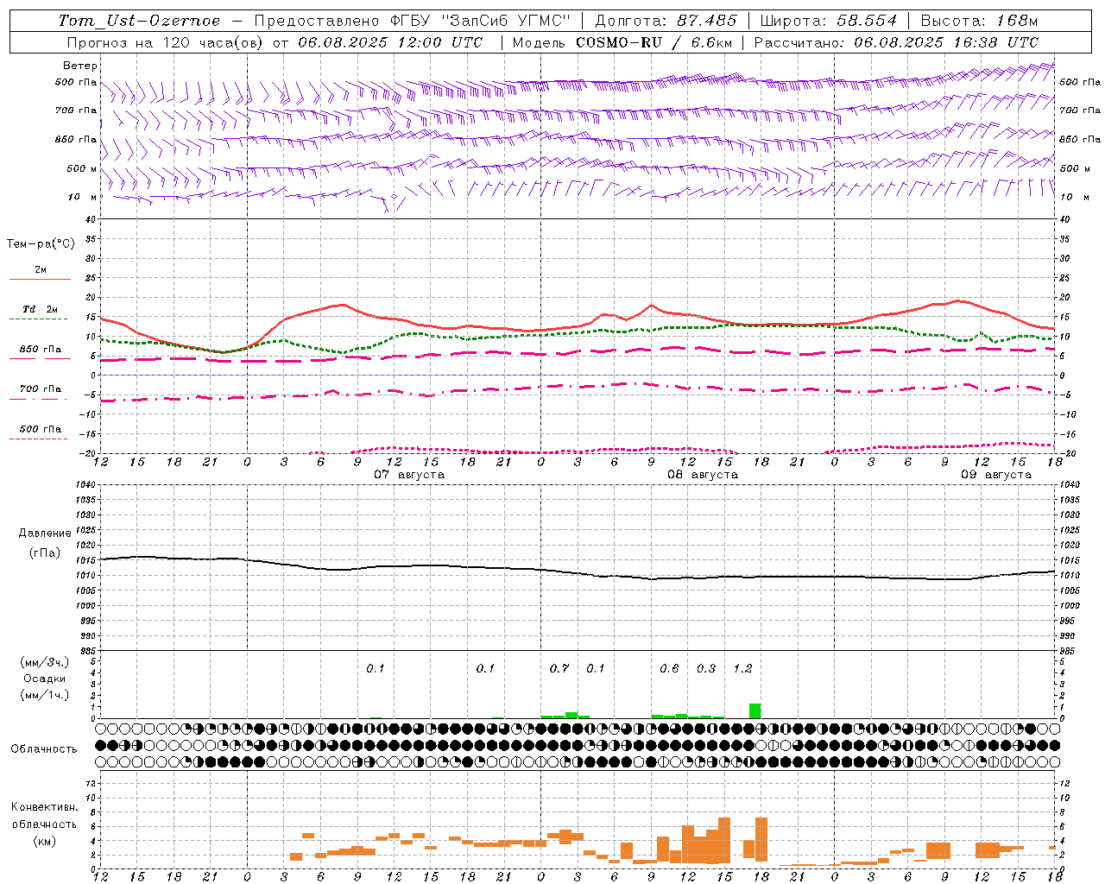This screenshot has width=1105, height=884.
Task: Click the (мм/3ч.) precipitation unit label
Action: coord(45,662)
